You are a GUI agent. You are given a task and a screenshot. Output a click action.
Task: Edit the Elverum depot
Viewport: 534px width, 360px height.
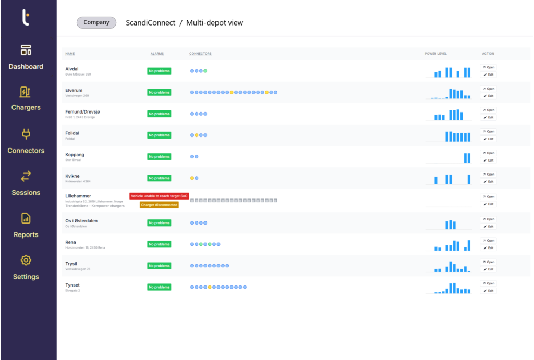pos(488,96)
